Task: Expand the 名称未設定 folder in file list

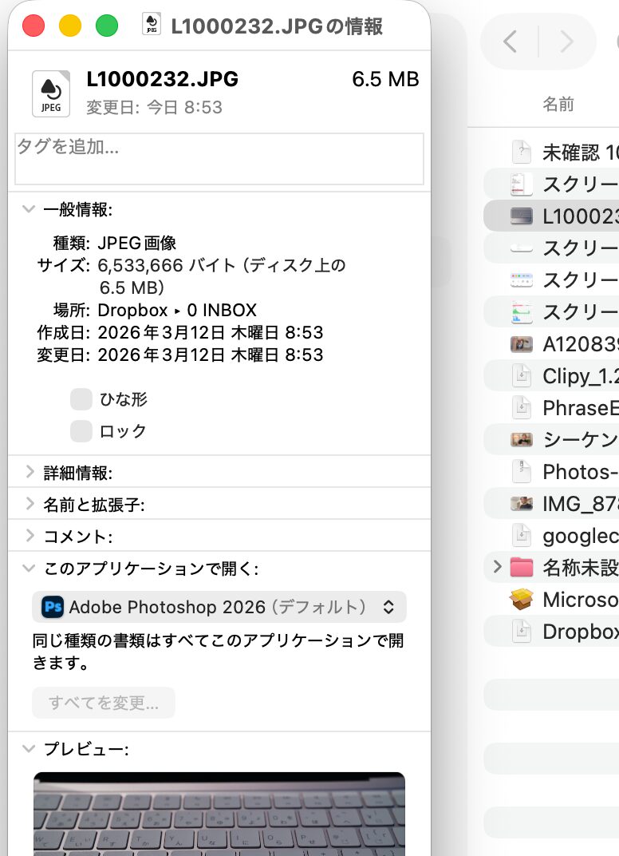Action: coord(497,568)
